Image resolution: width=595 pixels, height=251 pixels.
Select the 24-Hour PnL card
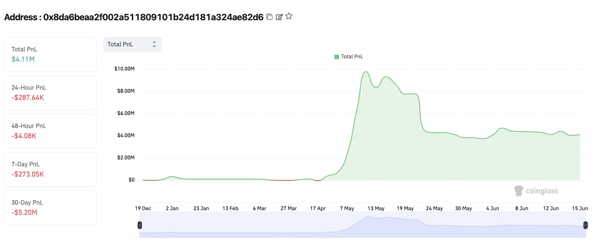pos(50,93)
